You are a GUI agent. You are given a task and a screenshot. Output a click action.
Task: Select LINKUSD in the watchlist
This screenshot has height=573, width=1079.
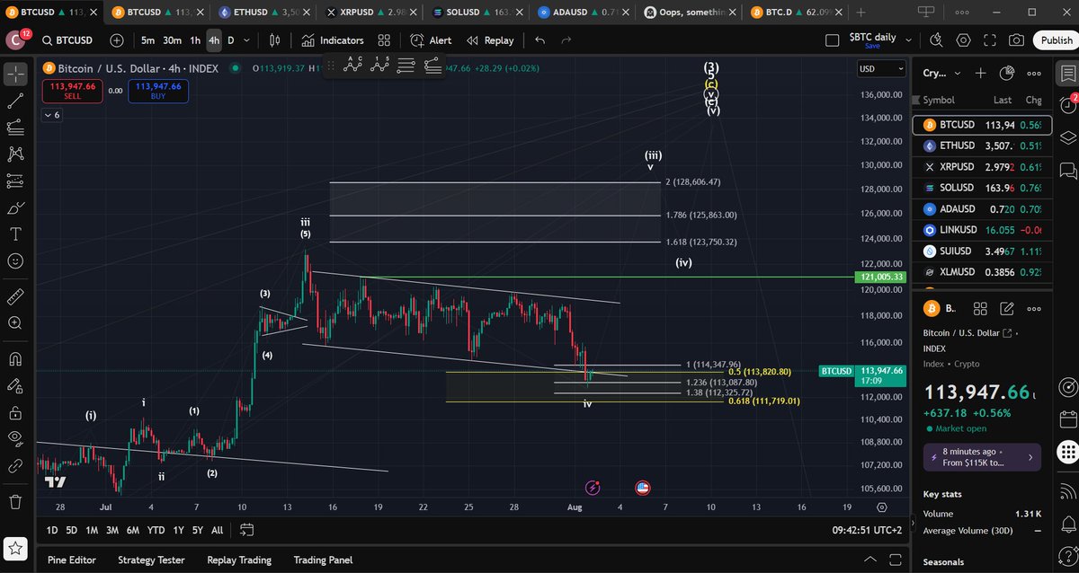[980, 230]
